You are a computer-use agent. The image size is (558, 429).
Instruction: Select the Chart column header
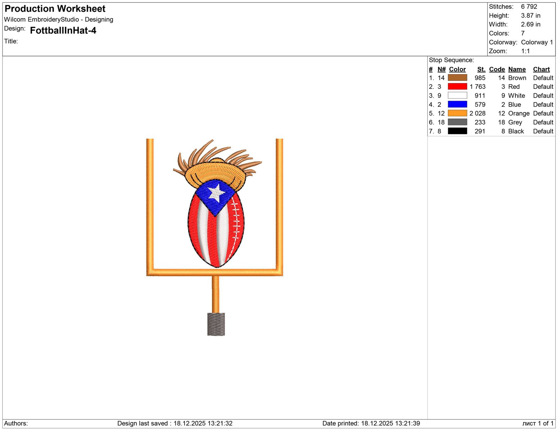pyautogui.click(x=541, y=69)
